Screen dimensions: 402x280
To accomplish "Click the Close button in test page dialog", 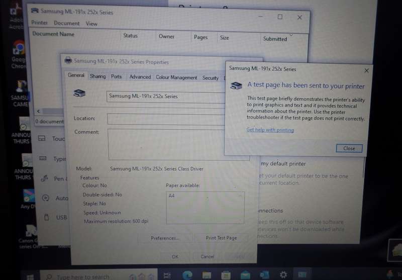I will [349, 148].
